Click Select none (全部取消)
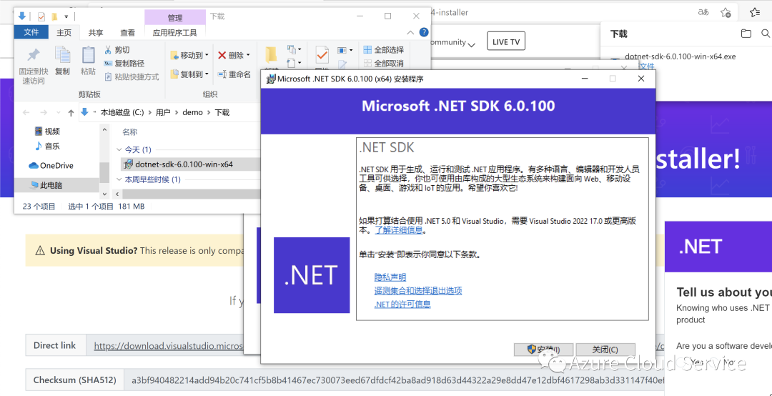This screenshot has height=396, width=772. pyautogui.click(x=384, y=63)
